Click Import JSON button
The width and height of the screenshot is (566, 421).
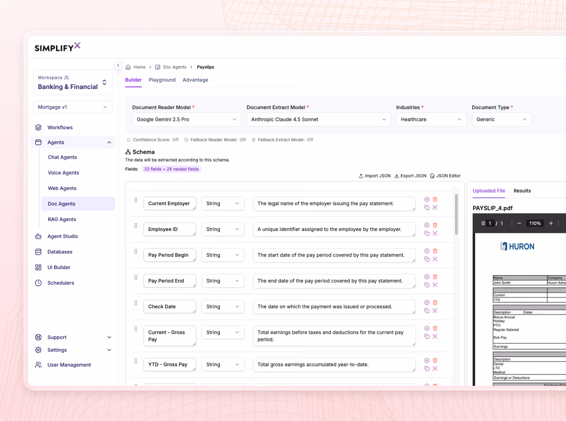pos(375,176)
